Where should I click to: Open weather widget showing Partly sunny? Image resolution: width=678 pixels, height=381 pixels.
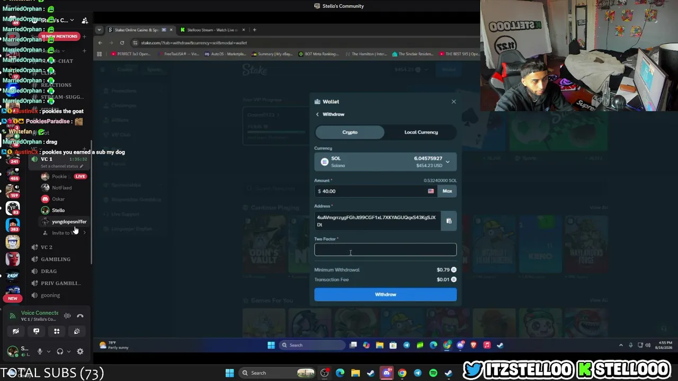point(114,346)
